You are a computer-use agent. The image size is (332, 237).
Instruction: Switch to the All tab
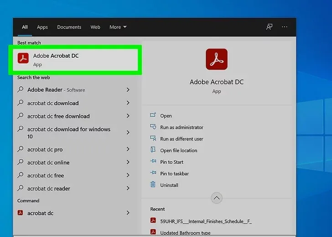(25, 27)
